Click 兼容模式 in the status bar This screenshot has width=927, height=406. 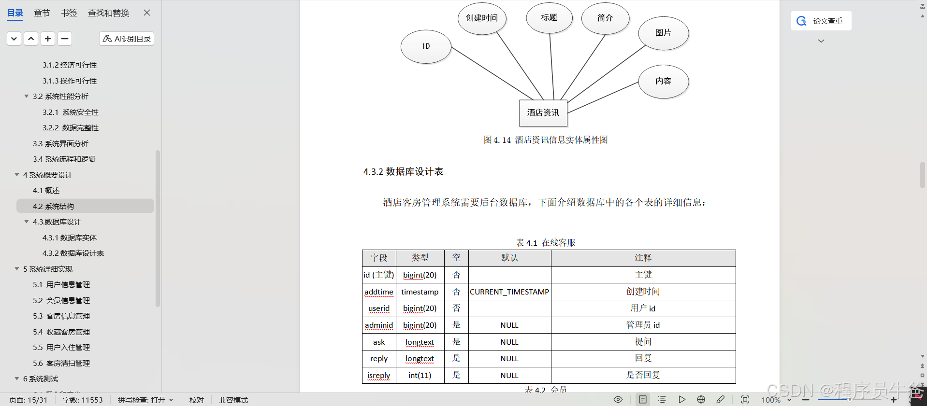(233, 400)
